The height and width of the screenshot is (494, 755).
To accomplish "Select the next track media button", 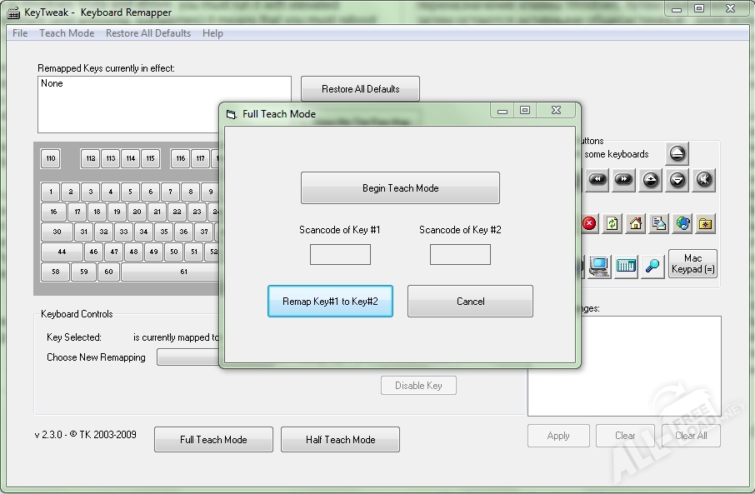I will 623,179.
